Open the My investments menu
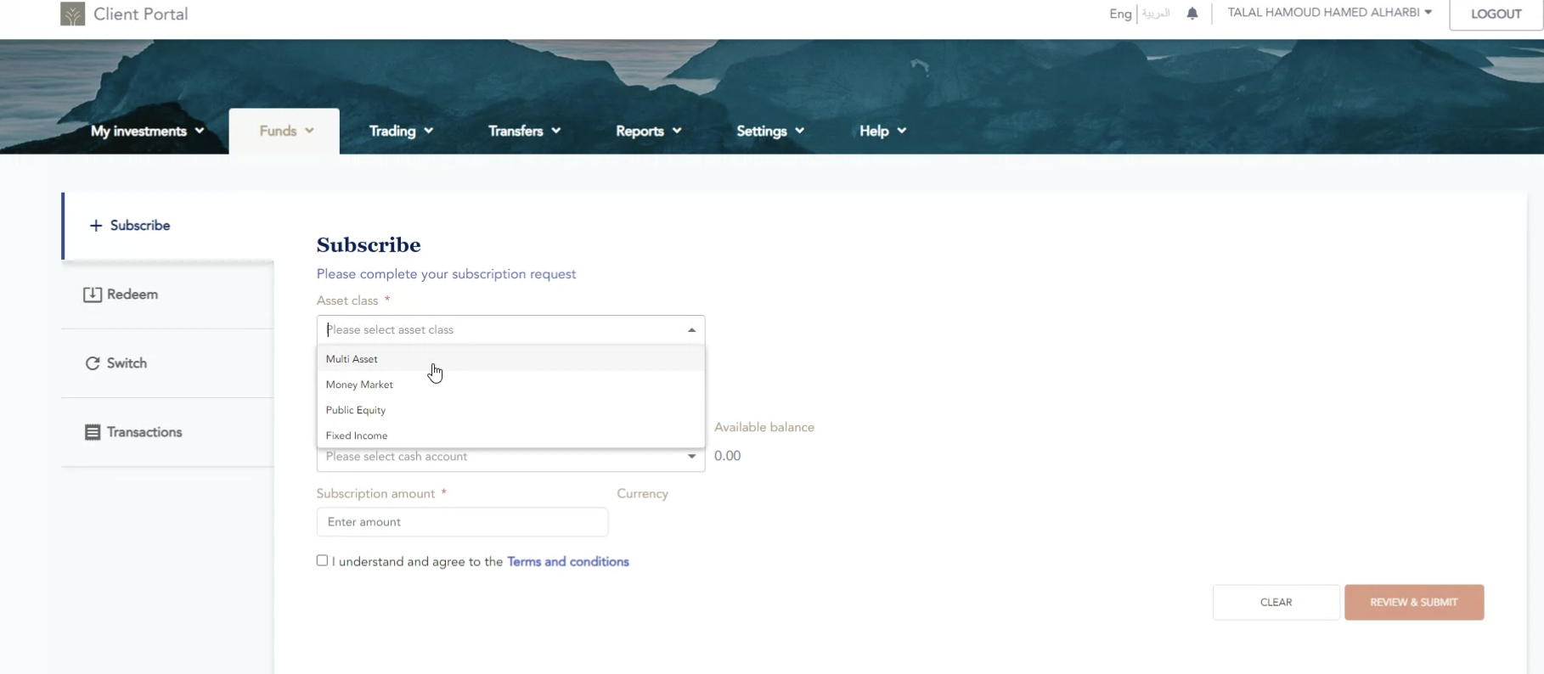This screenshot has width=1544, height=674. click(147, 131)
